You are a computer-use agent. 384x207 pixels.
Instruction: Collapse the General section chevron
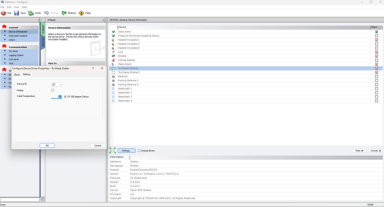(x=36, y=27)
